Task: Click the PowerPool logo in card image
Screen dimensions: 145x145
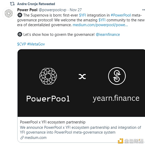Action: pos(48,76)
